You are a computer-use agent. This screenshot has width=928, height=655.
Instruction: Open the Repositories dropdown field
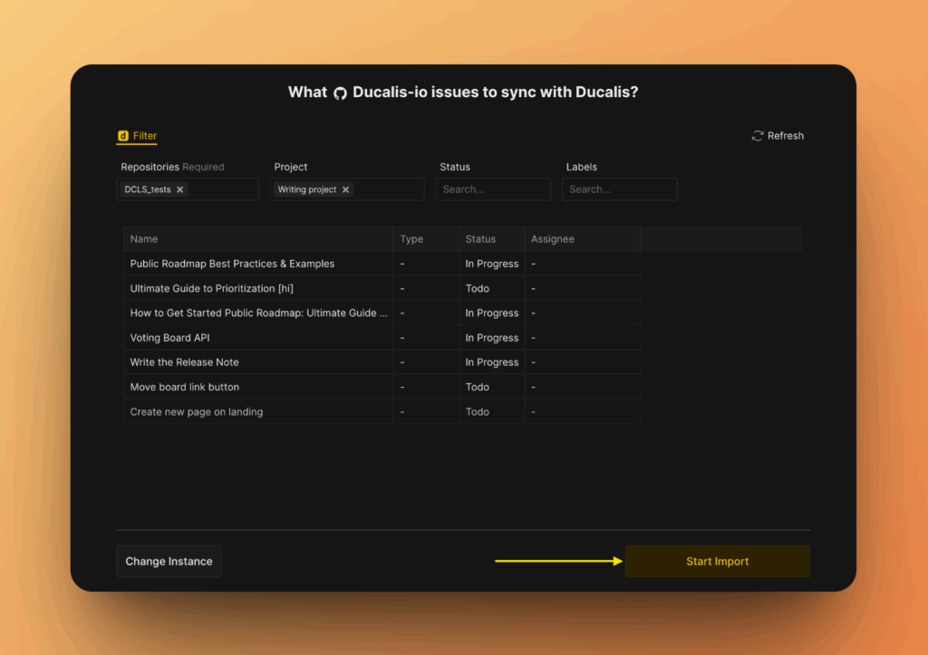coord(222,189)
